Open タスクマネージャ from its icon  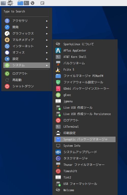coord(58,158)
